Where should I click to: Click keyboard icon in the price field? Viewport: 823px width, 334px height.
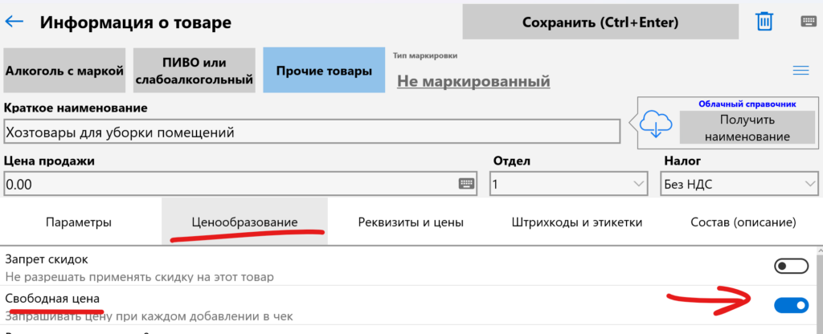tap(466, 184)
